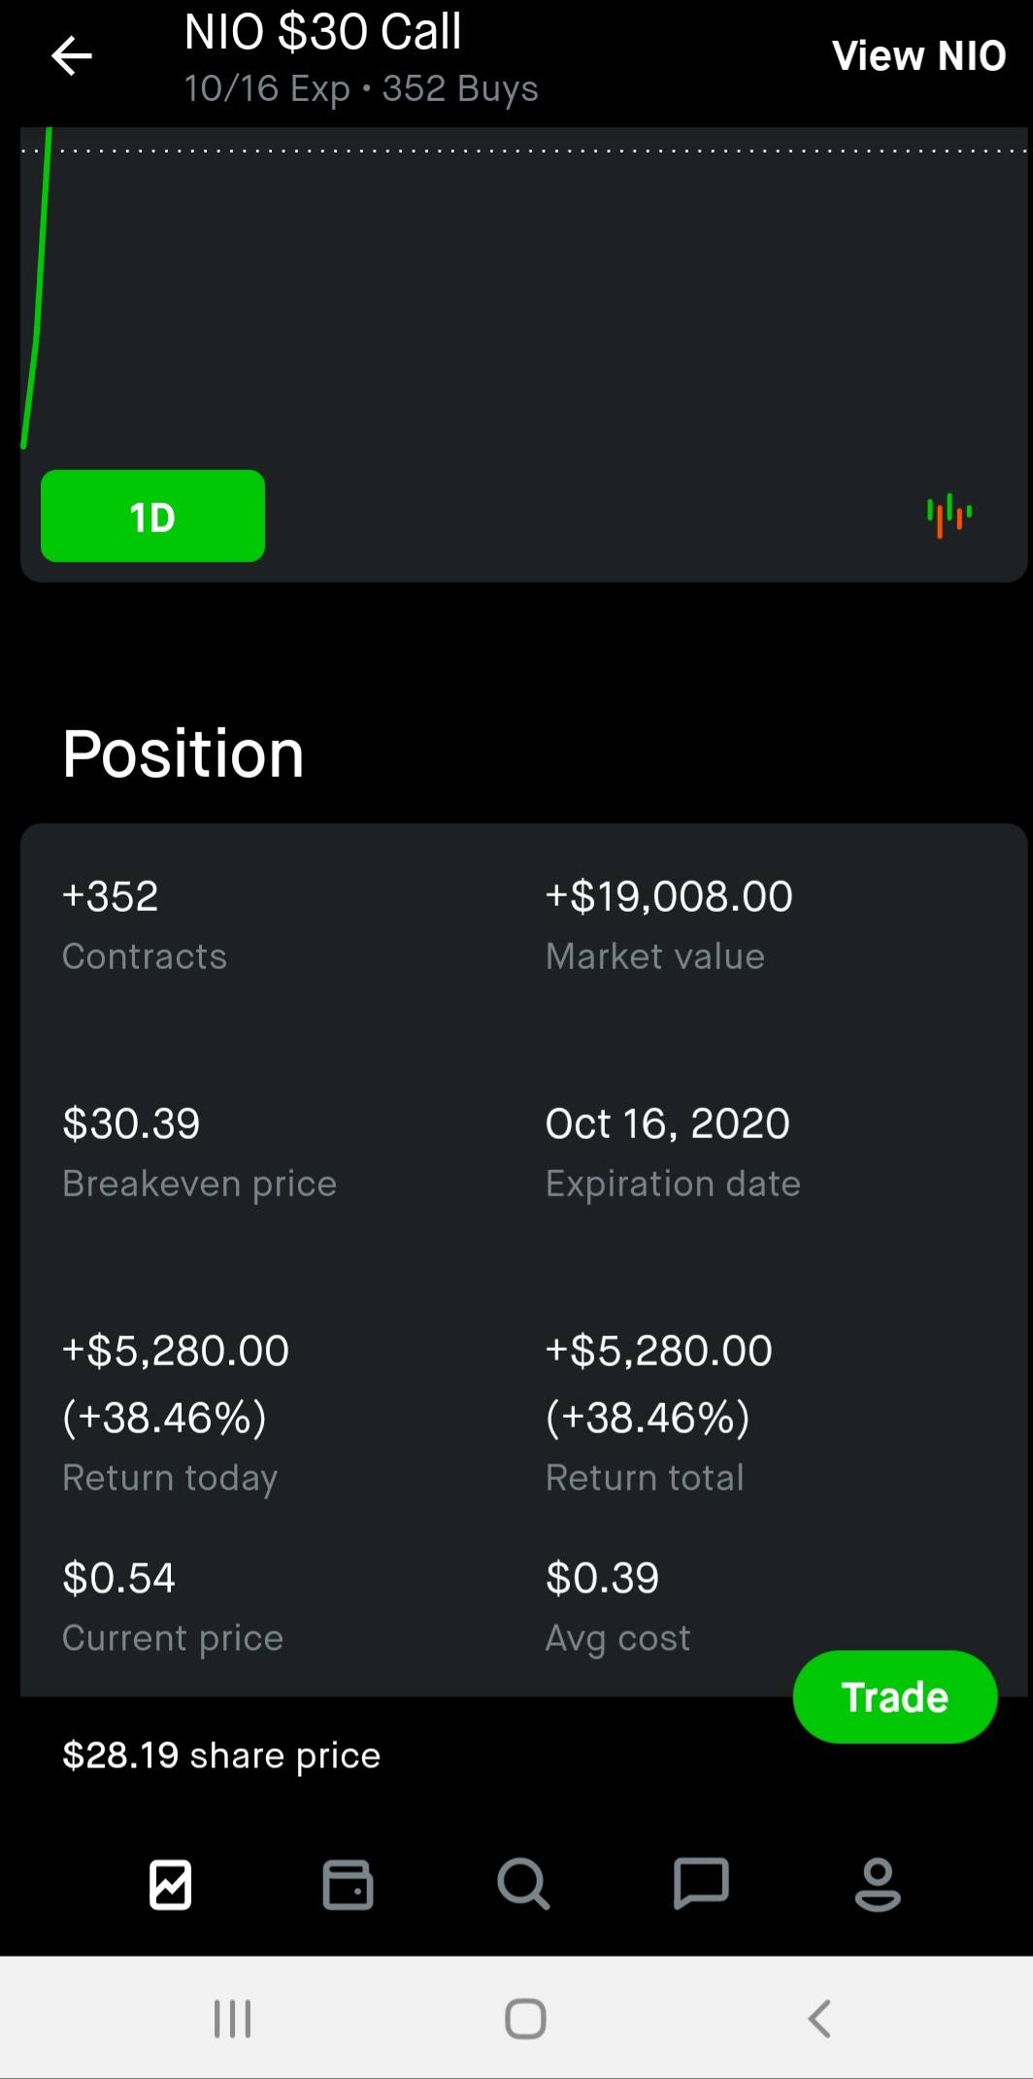
Task: Tap Android recent apps icon
Action: click(233, 2019)
